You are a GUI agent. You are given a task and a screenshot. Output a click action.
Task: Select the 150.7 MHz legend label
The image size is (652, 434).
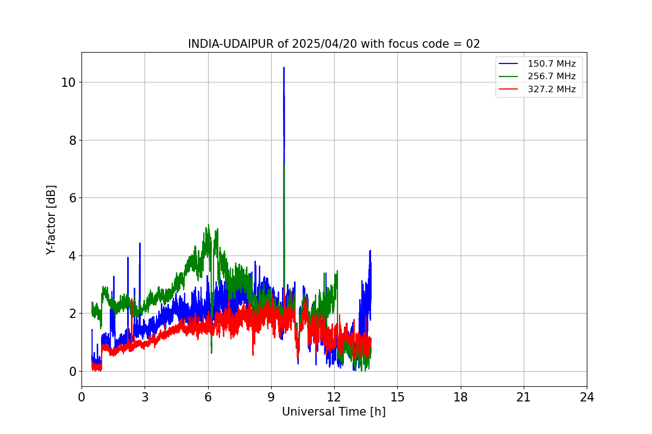(551, 64)
